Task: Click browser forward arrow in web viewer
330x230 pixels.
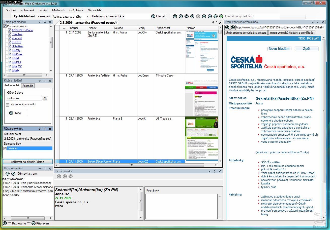Action: click(233, 27)
